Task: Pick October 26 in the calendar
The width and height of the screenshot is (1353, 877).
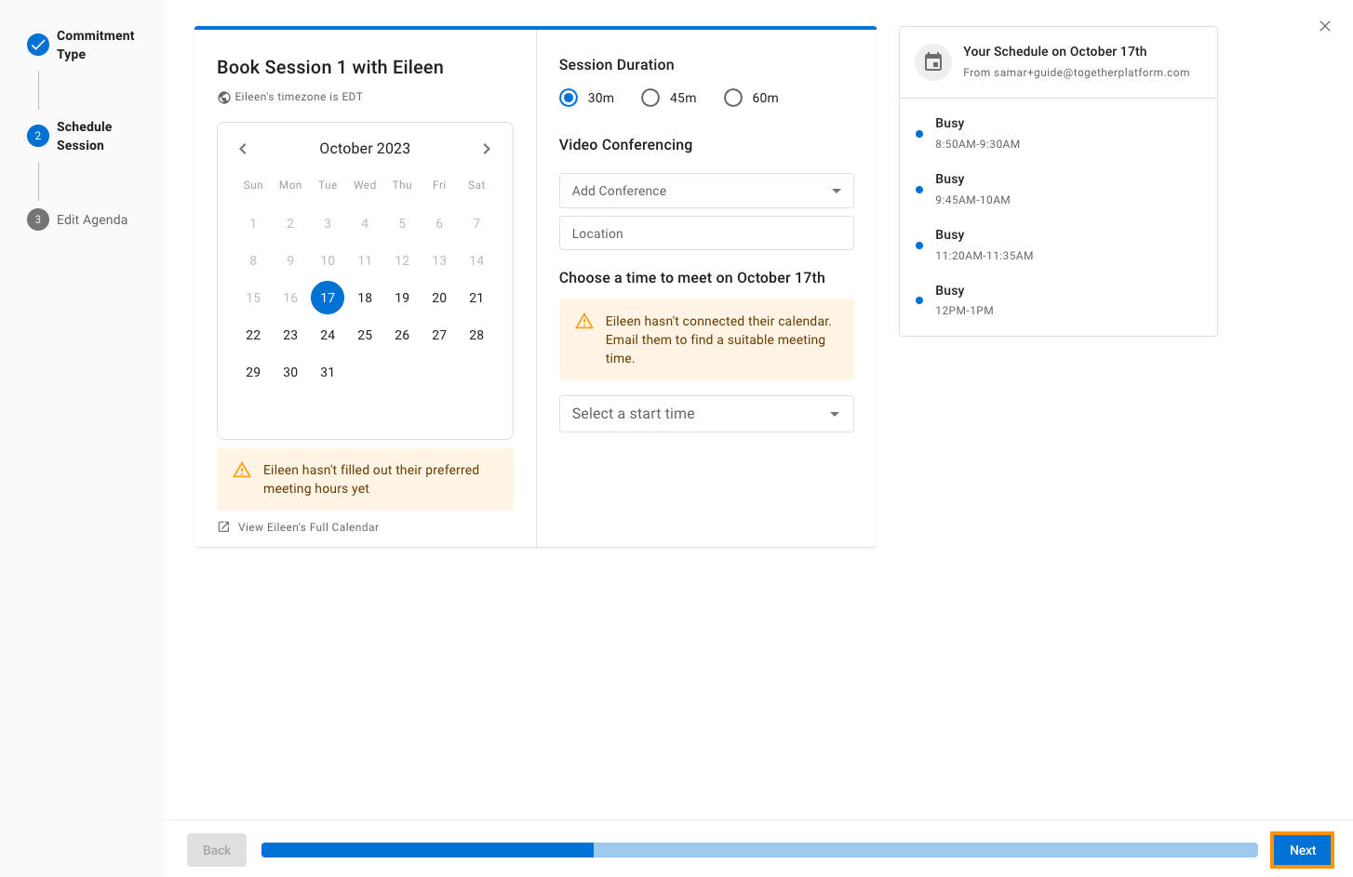Action: coord(402,335)
